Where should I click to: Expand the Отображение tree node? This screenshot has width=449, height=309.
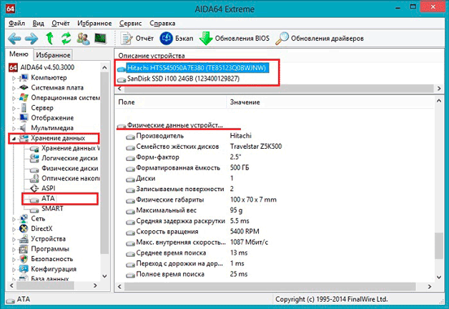pos(14,118)
